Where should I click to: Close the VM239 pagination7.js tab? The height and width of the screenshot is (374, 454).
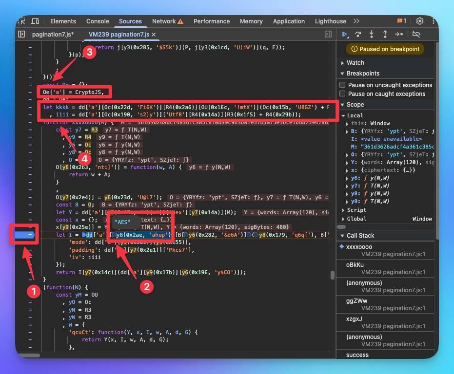click(x=154, y=35)
